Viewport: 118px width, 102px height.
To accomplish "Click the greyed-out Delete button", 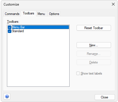I will [x=94, y=62].
